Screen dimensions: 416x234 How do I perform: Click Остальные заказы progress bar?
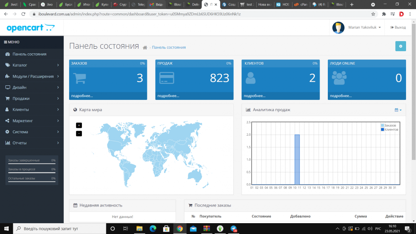pyautogui.click(x=32, y=182)
